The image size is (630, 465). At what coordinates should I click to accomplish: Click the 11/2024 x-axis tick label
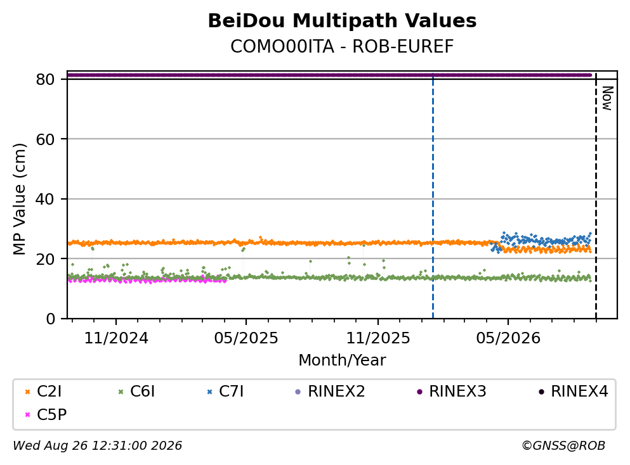(116, 338)
